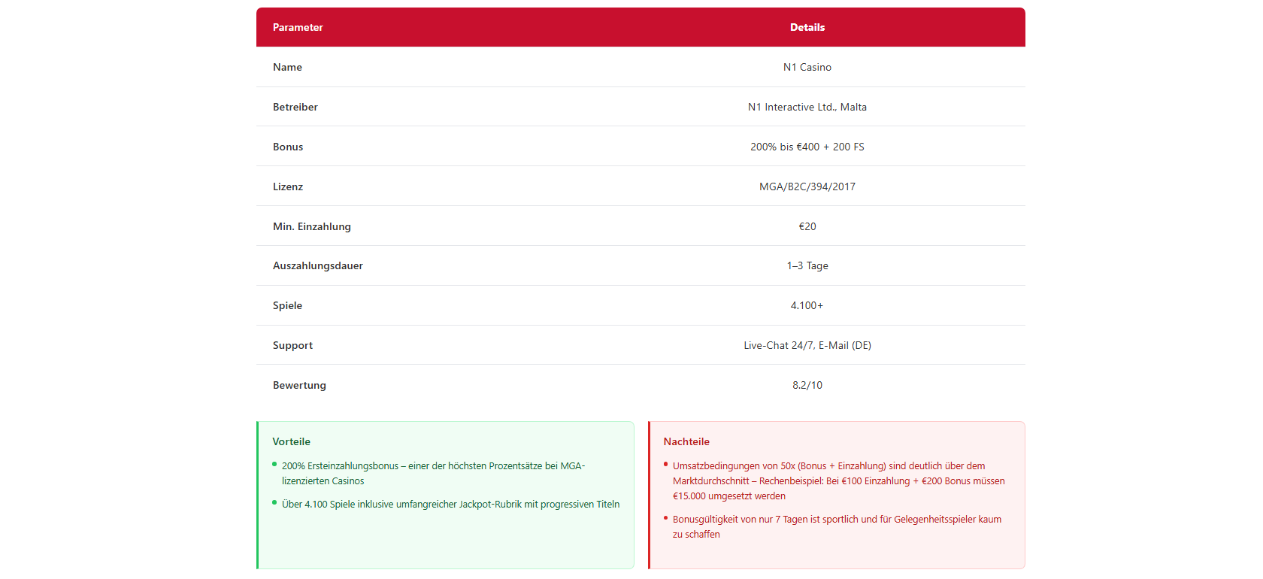Click the Nachteile heading

click(x=686, y=441)
